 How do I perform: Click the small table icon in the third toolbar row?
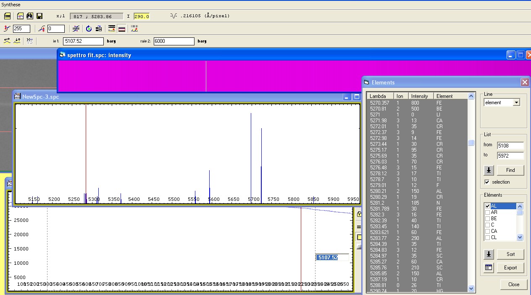tap(29, 41)
